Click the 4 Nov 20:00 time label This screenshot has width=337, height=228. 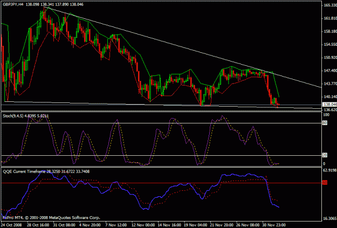[x=90, y=225]
